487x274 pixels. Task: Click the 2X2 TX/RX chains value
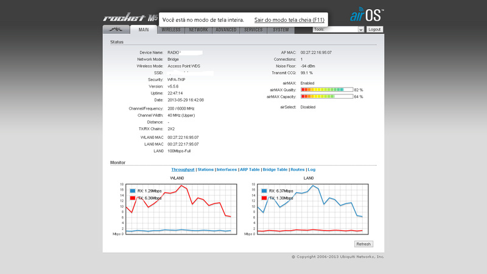[171, 129]
